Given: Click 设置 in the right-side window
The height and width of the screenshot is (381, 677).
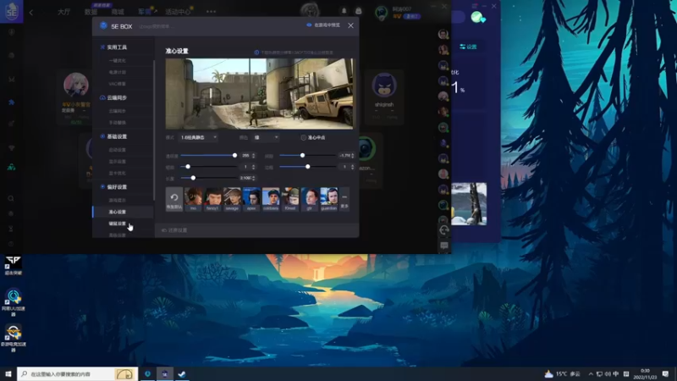Looking at the screenshot, I should (x=468, y=47).
